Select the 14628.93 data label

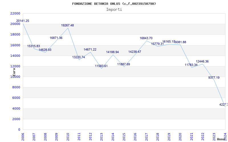45,50
